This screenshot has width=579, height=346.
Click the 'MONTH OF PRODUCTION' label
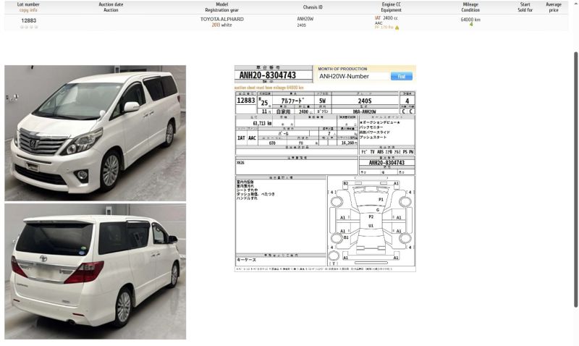pos(342,69)
